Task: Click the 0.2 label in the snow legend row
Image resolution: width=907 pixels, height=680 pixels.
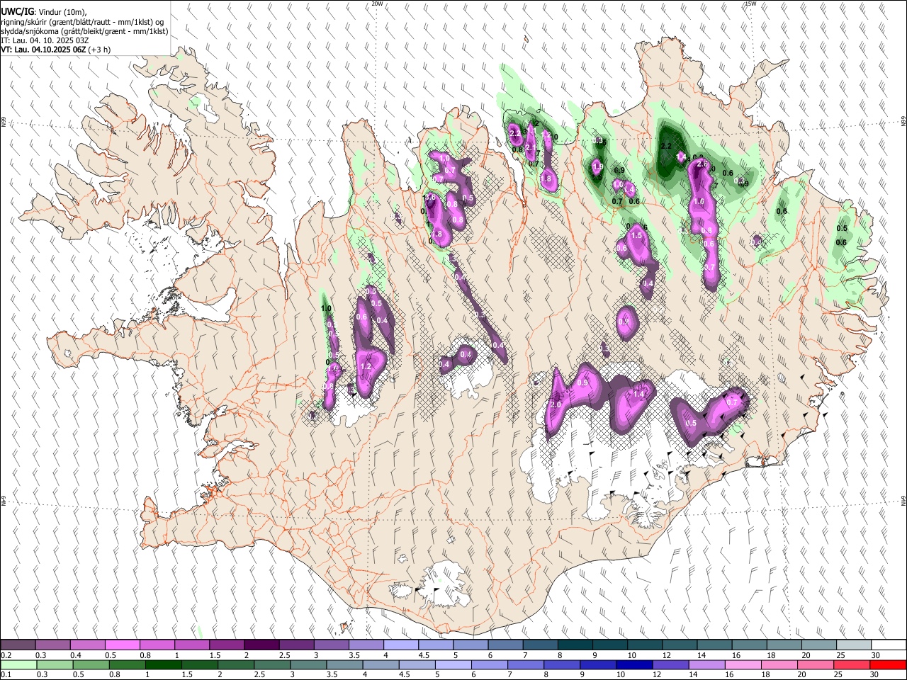Action: click(6, 655)
